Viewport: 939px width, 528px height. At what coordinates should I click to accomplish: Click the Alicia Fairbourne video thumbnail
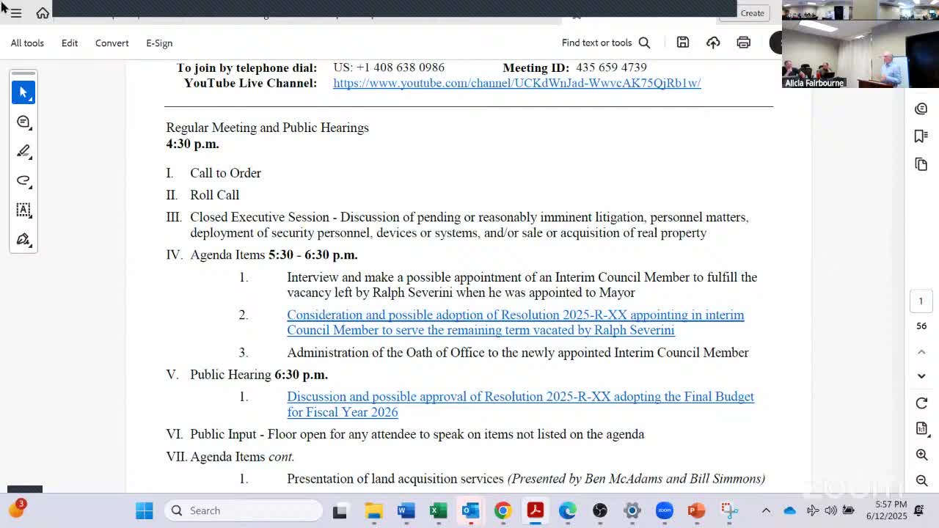coord(861,54)
